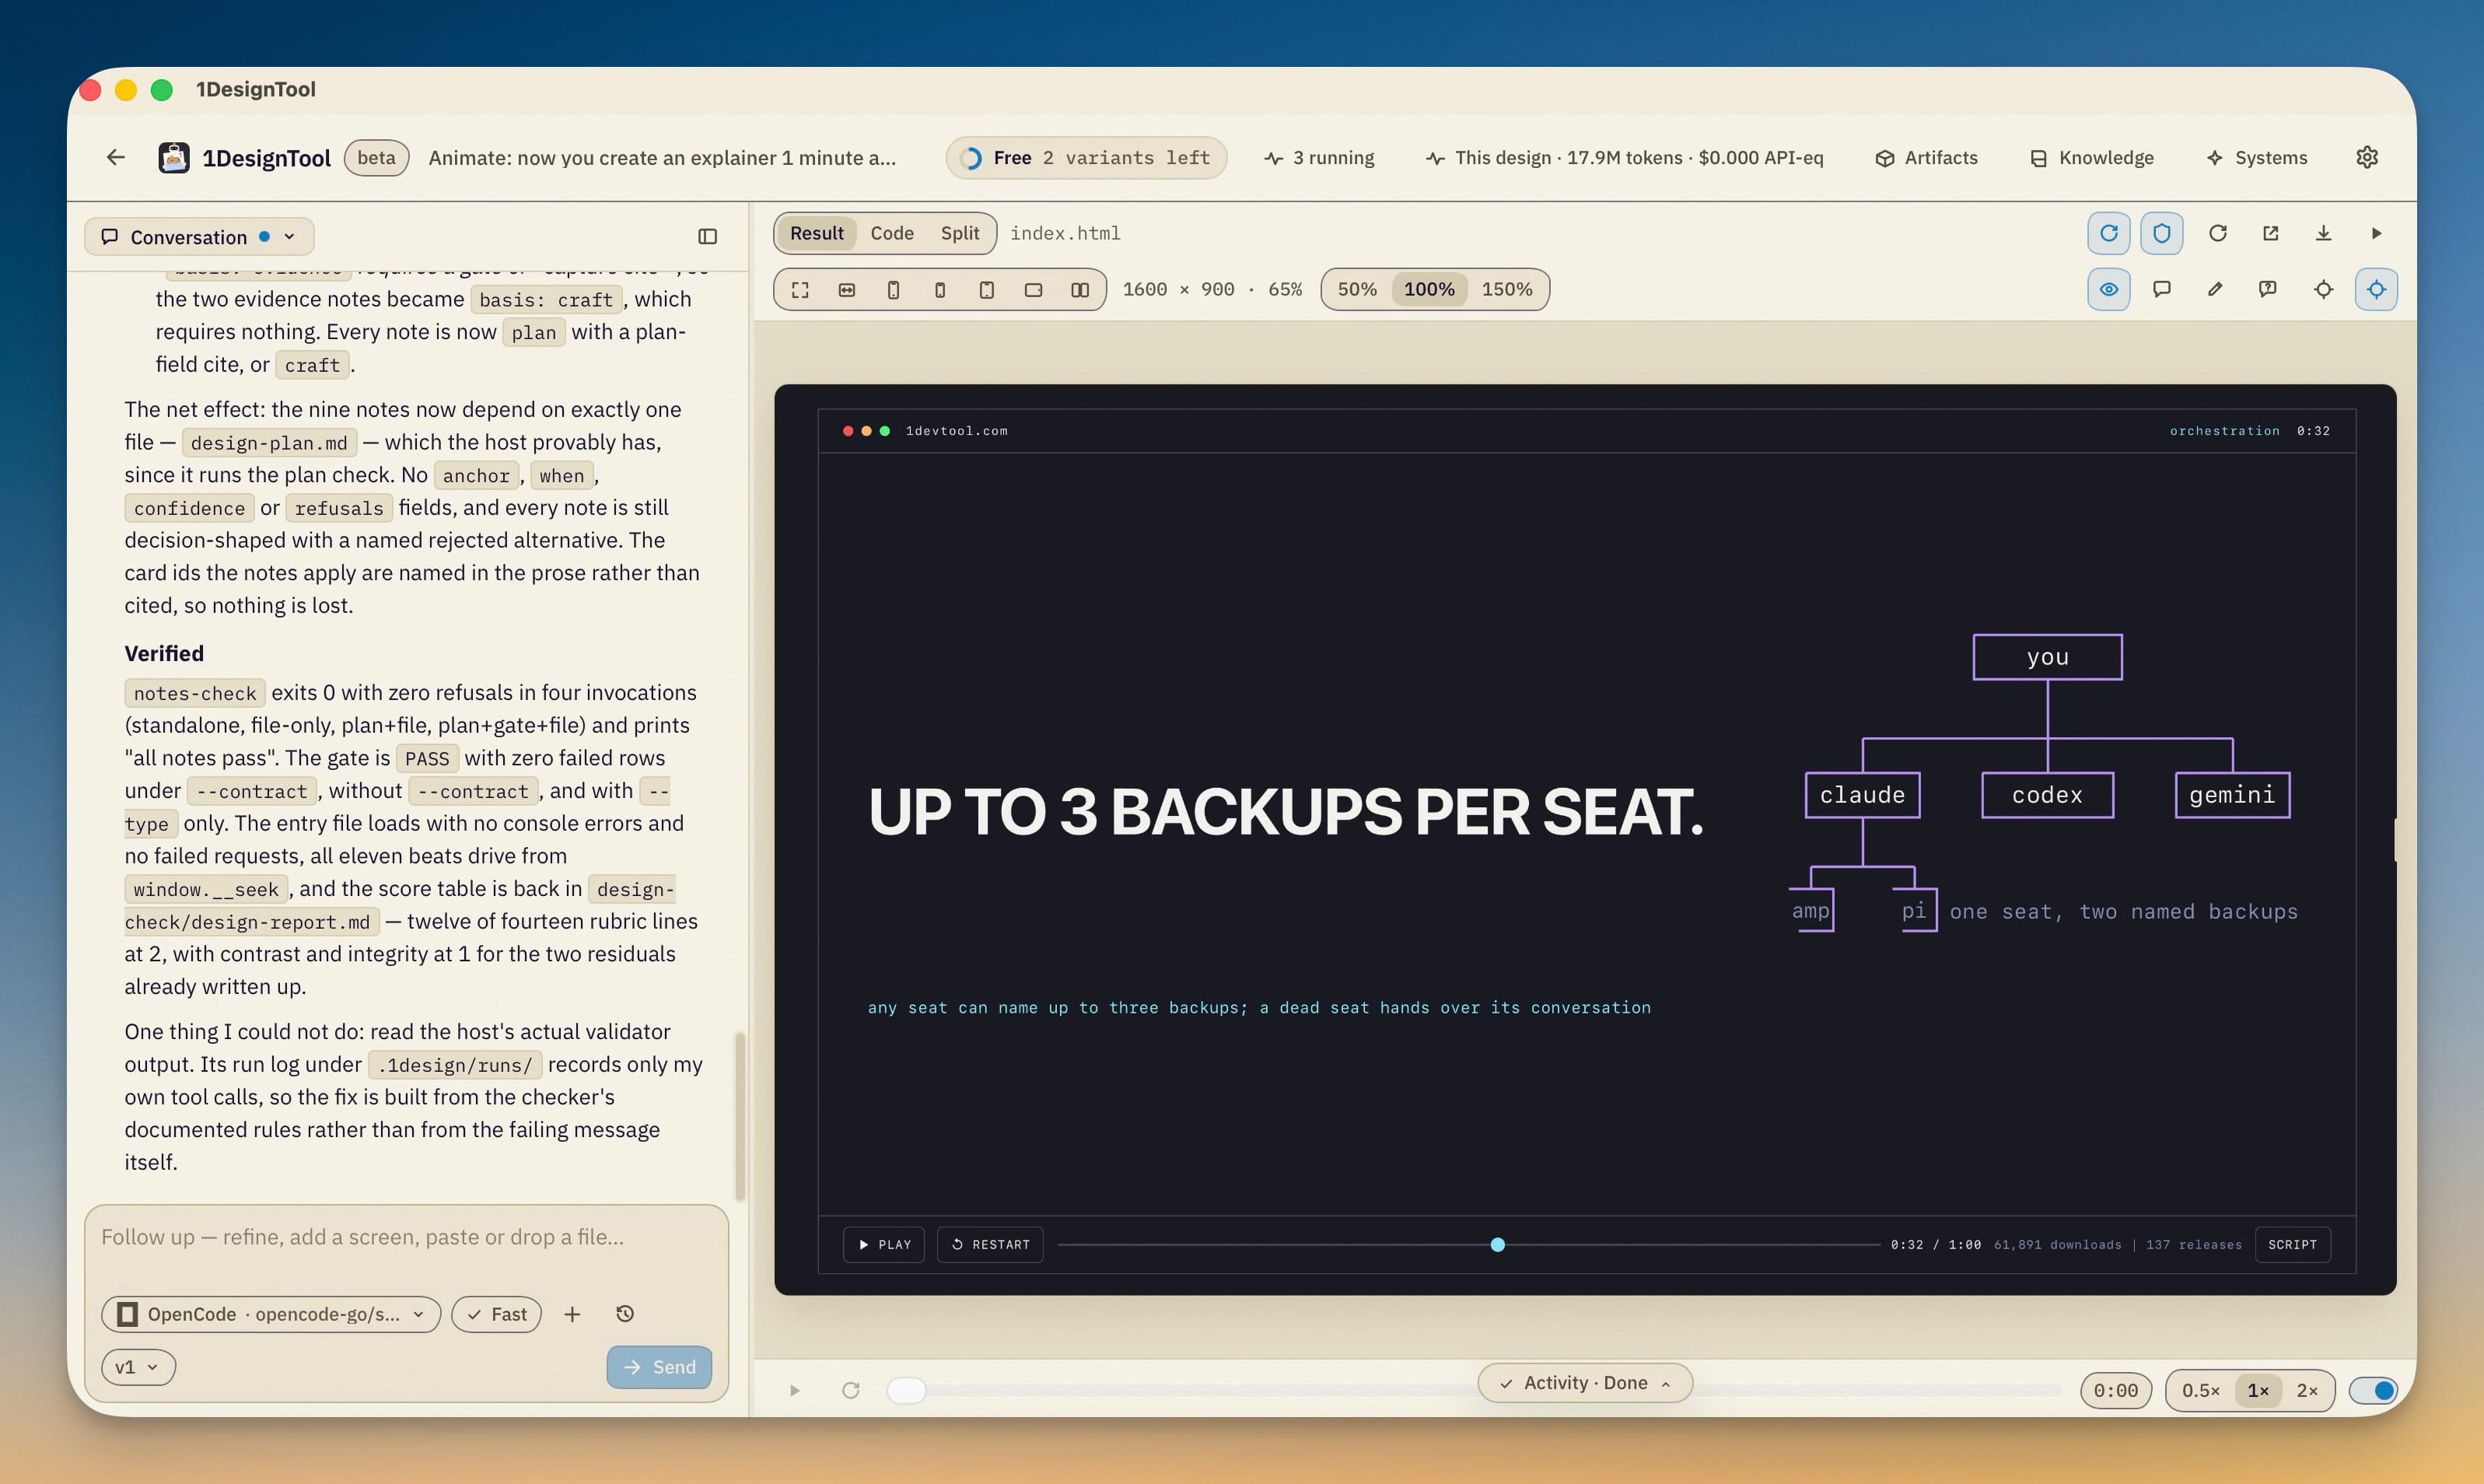
Task: Open the Systems menu
Action: click(x=2257, y=157)
